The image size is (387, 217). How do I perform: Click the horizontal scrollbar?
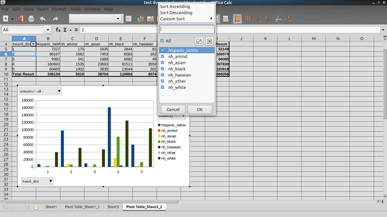pyautogui.click(x=92, y=201)
